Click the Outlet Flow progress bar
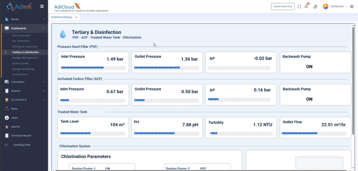 tap(314, 133)
